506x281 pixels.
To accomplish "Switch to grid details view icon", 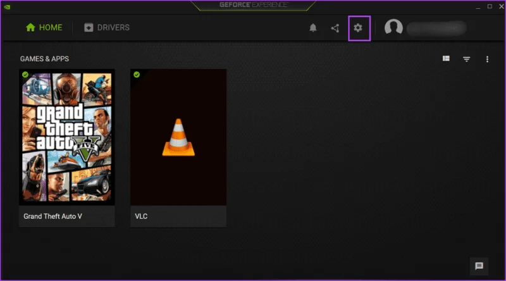I will pos(446,58).
